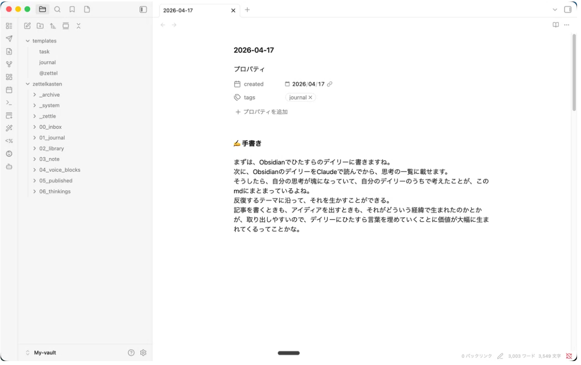
Task: Click the tags property icon
Action: coord(237,97)
